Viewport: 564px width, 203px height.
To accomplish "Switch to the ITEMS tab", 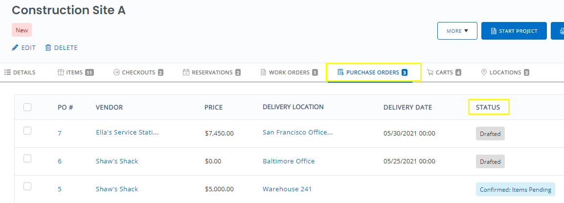I will point(75,72).
